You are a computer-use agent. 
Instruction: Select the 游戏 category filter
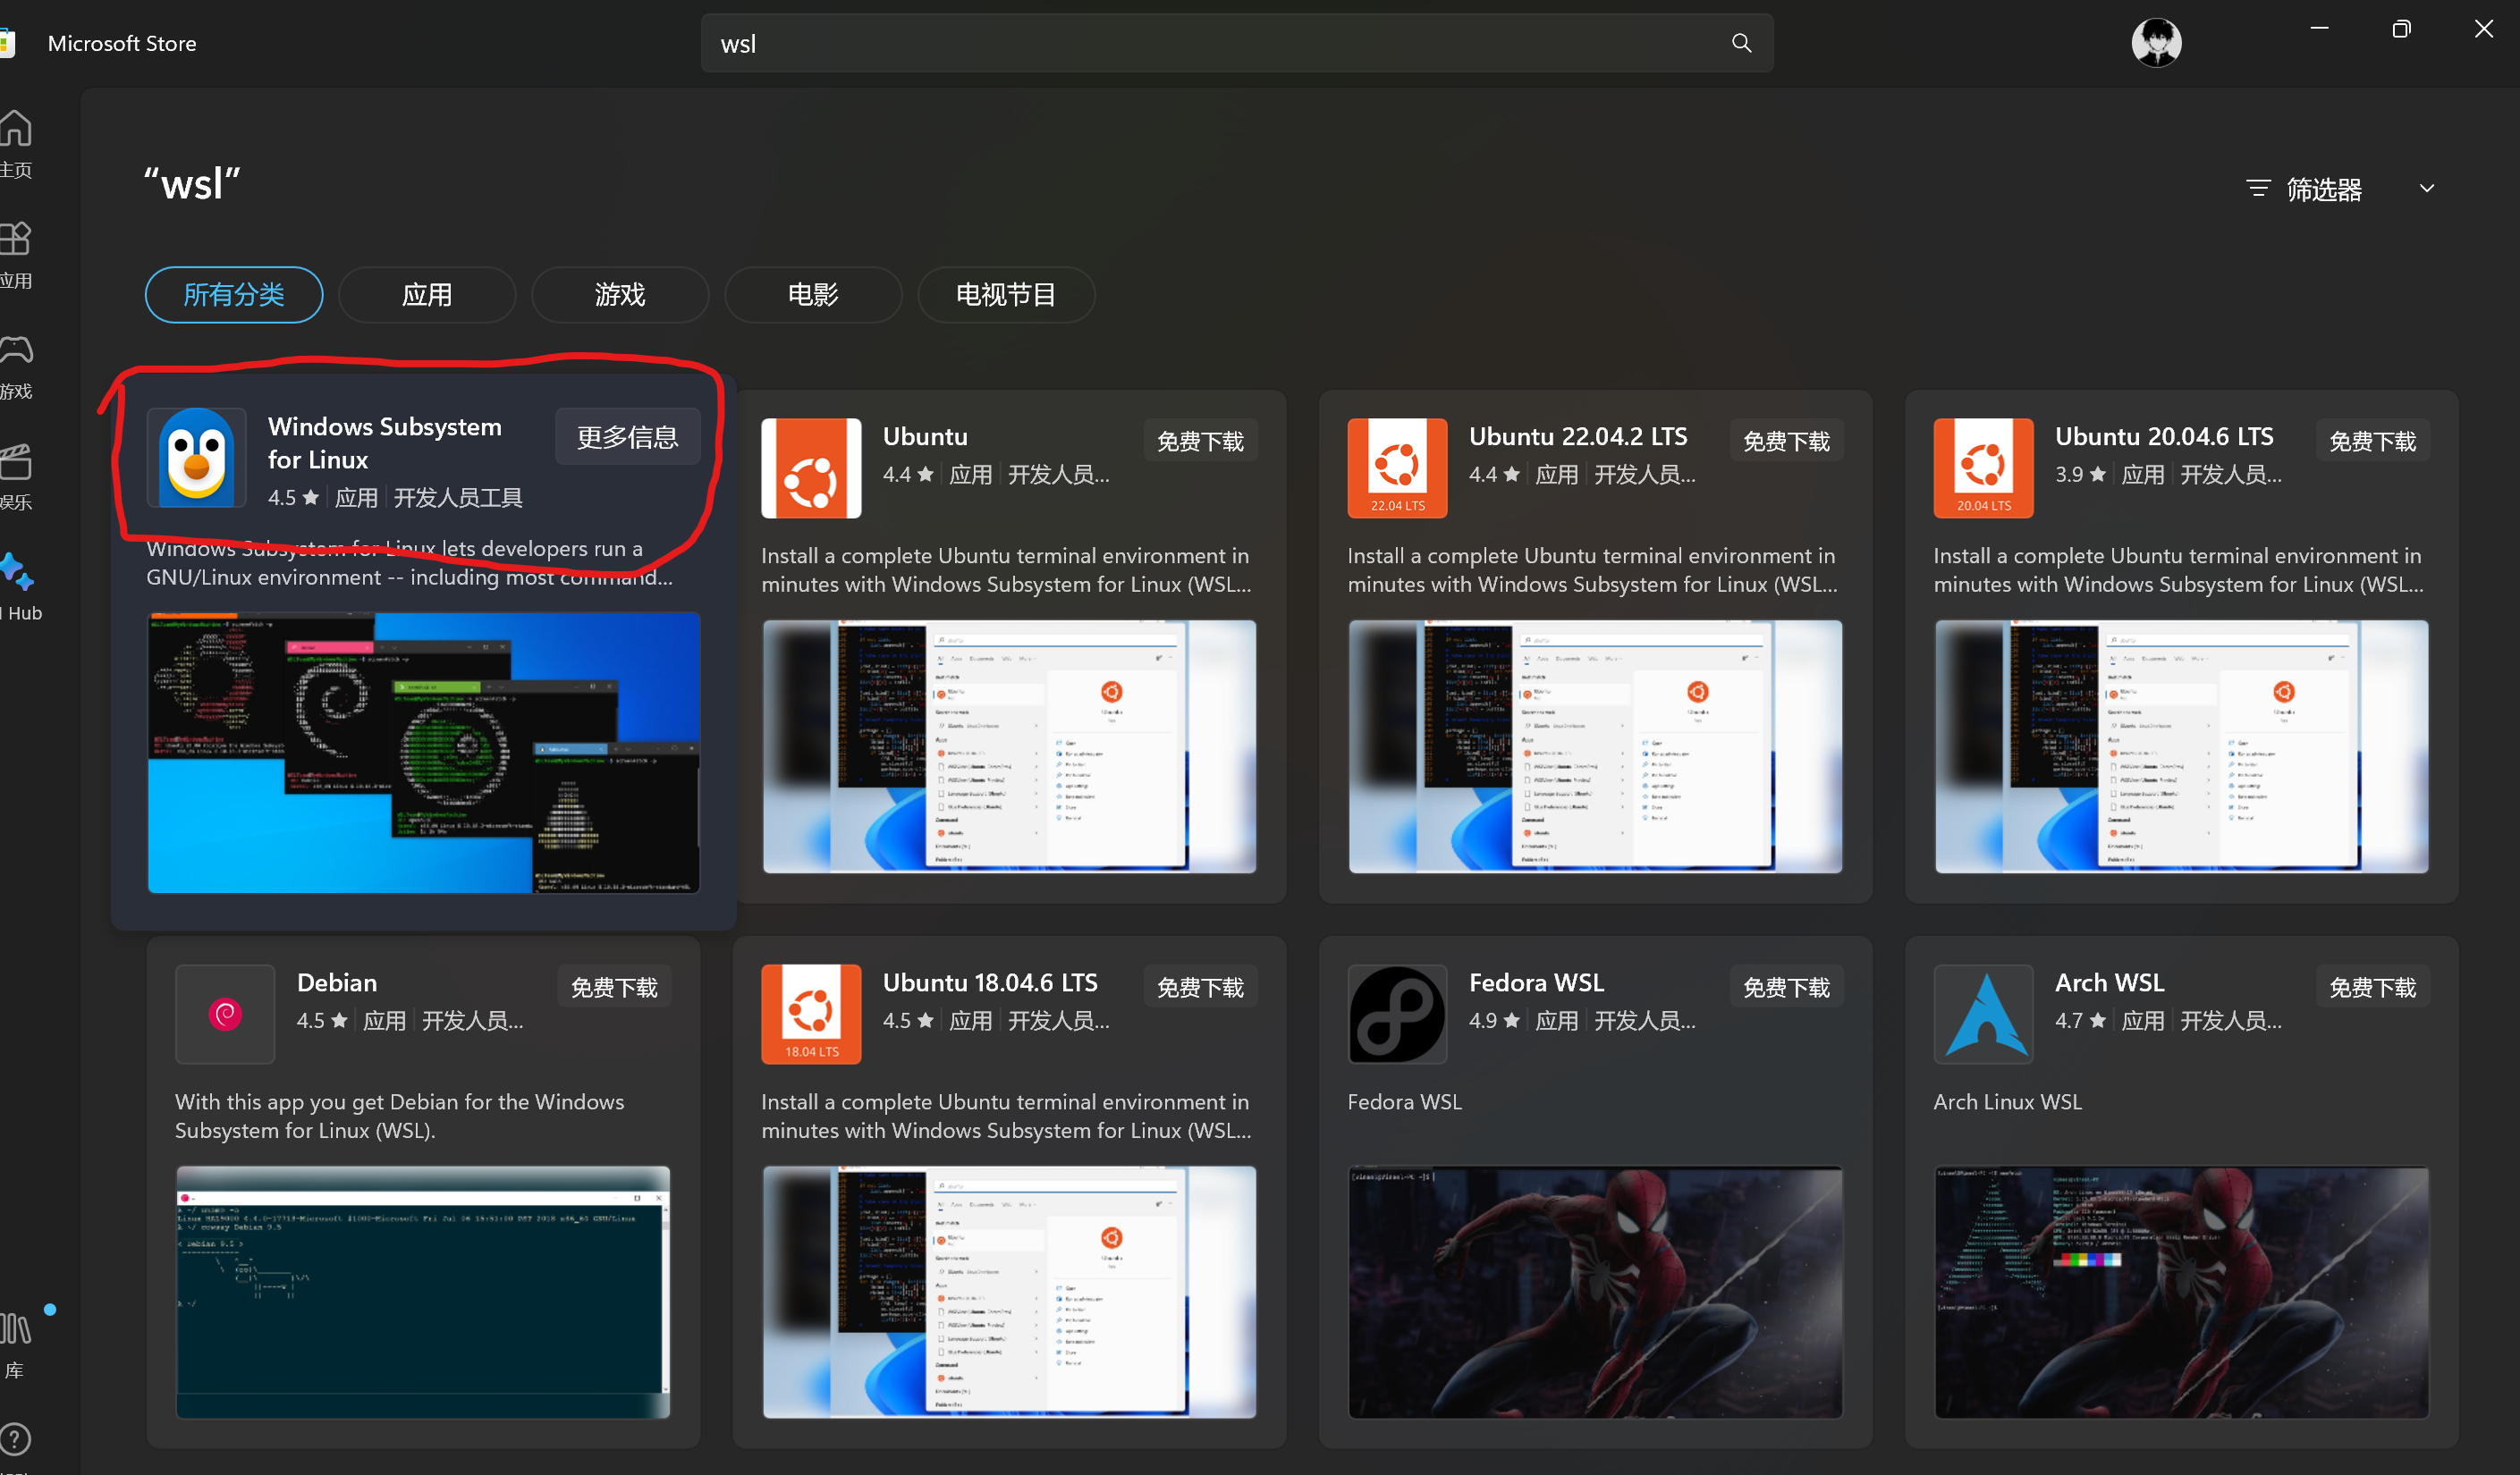pyautogui.click(x=620, y=295)
